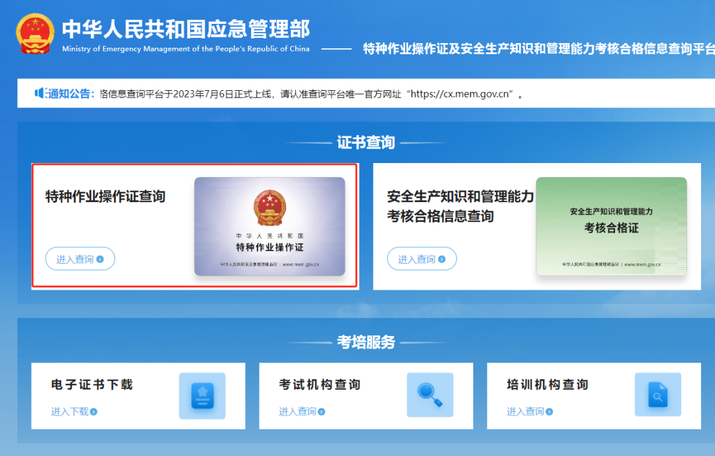Open 特种作业操作证查询 query
Image resolution: width=715 pixels, height=456 pixels.
pyautogui.click(x=79, y=258)
